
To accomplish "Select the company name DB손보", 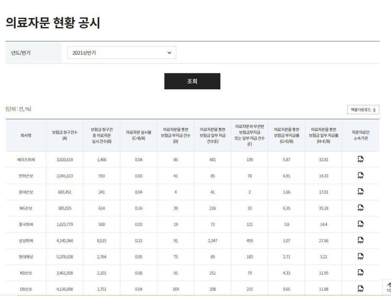I will click(26, 289).
